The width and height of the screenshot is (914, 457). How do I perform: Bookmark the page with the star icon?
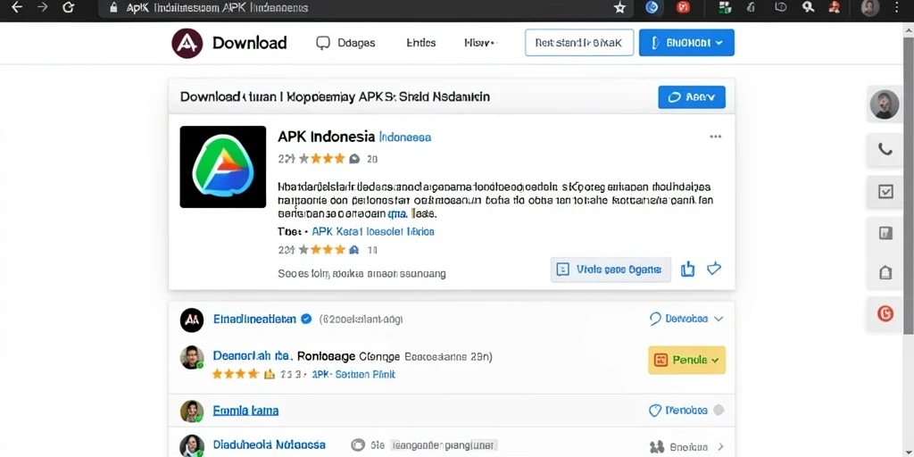pyautogui.click(x=619, y=7)
